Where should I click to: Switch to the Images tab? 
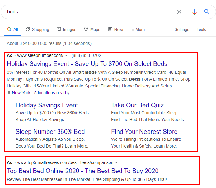66,30
